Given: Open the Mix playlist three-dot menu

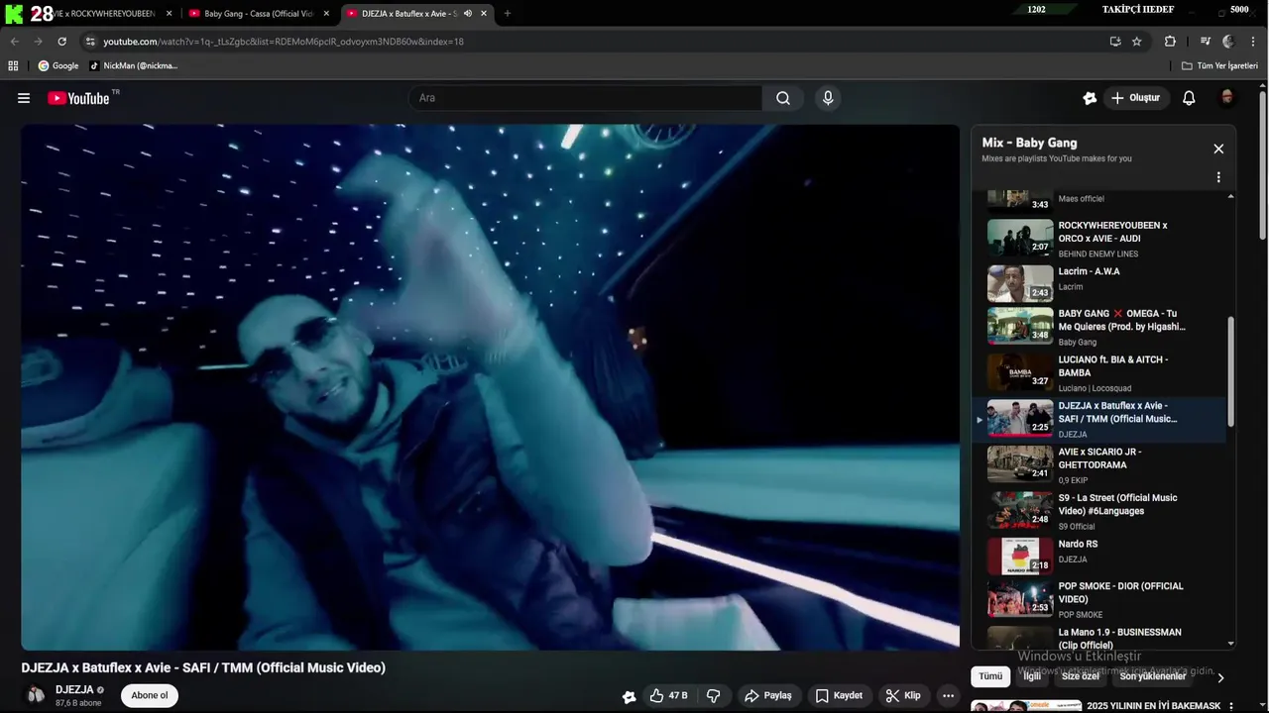Looking at the screenshot, I should click(x=1218, y=177).
